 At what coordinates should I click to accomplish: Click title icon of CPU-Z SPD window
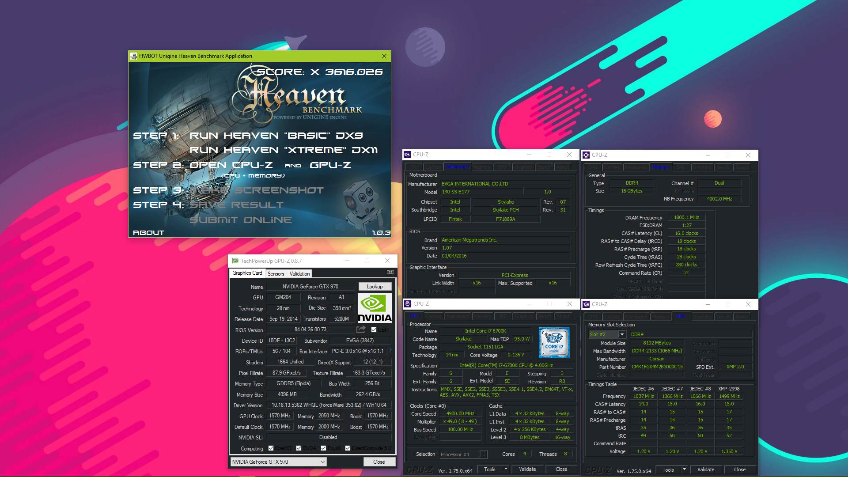point(586,304)
